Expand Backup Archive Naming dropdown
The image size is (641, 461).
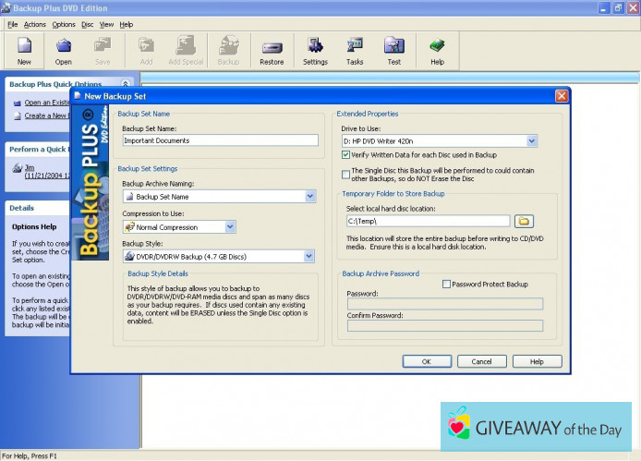click(x=310, y=197)
